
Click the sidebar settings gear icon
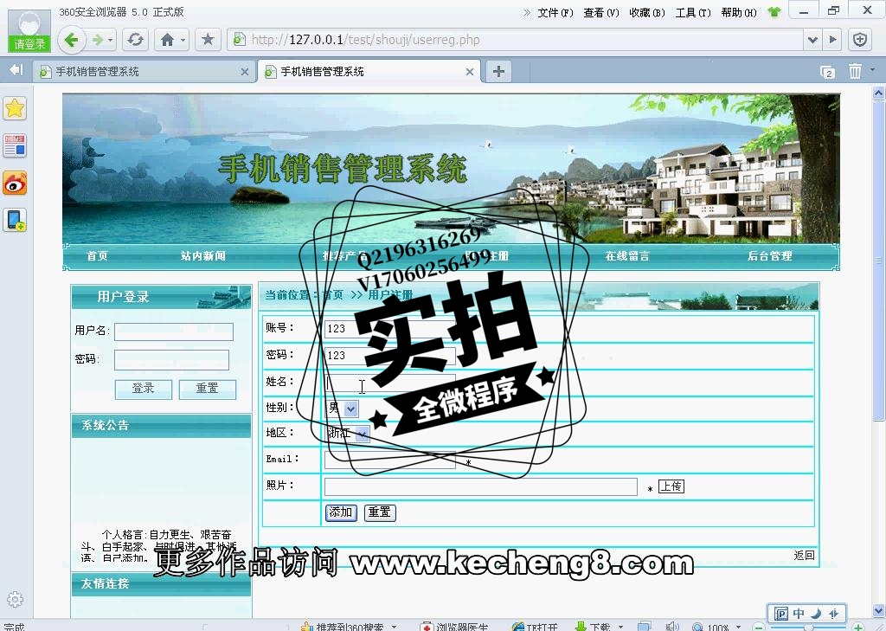16,599
